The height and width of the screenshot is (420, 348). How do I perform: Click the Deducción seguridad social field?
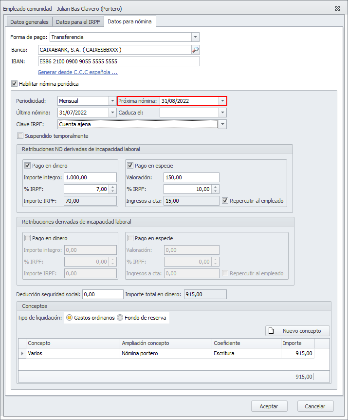coord(103,294)
